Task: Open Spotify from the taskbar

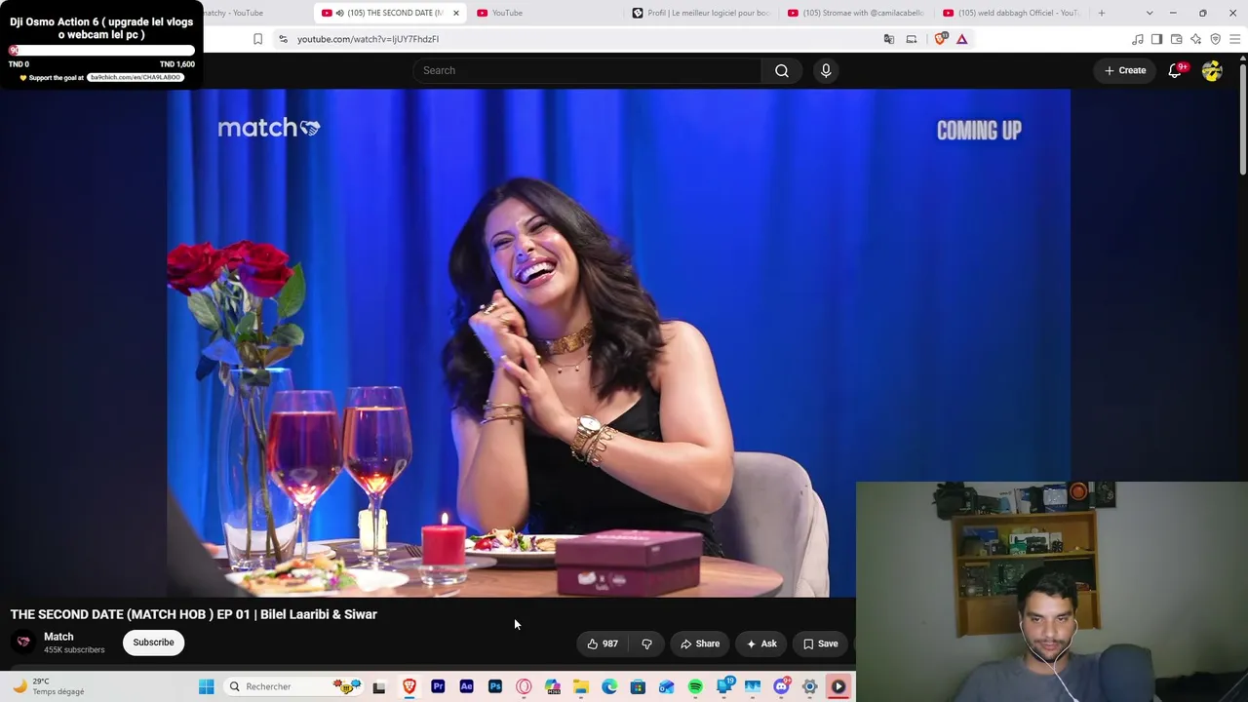Action: (x=695, y=686)
